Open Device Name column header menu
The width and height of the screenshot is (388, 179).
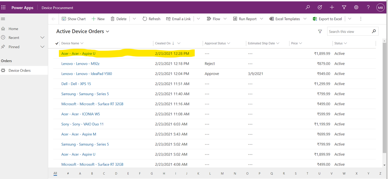coord(72,43)
